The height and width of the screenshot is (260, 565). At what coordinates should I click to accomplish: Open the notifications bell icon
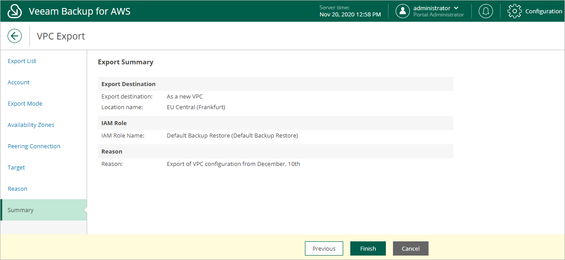(x=486, y=11)
